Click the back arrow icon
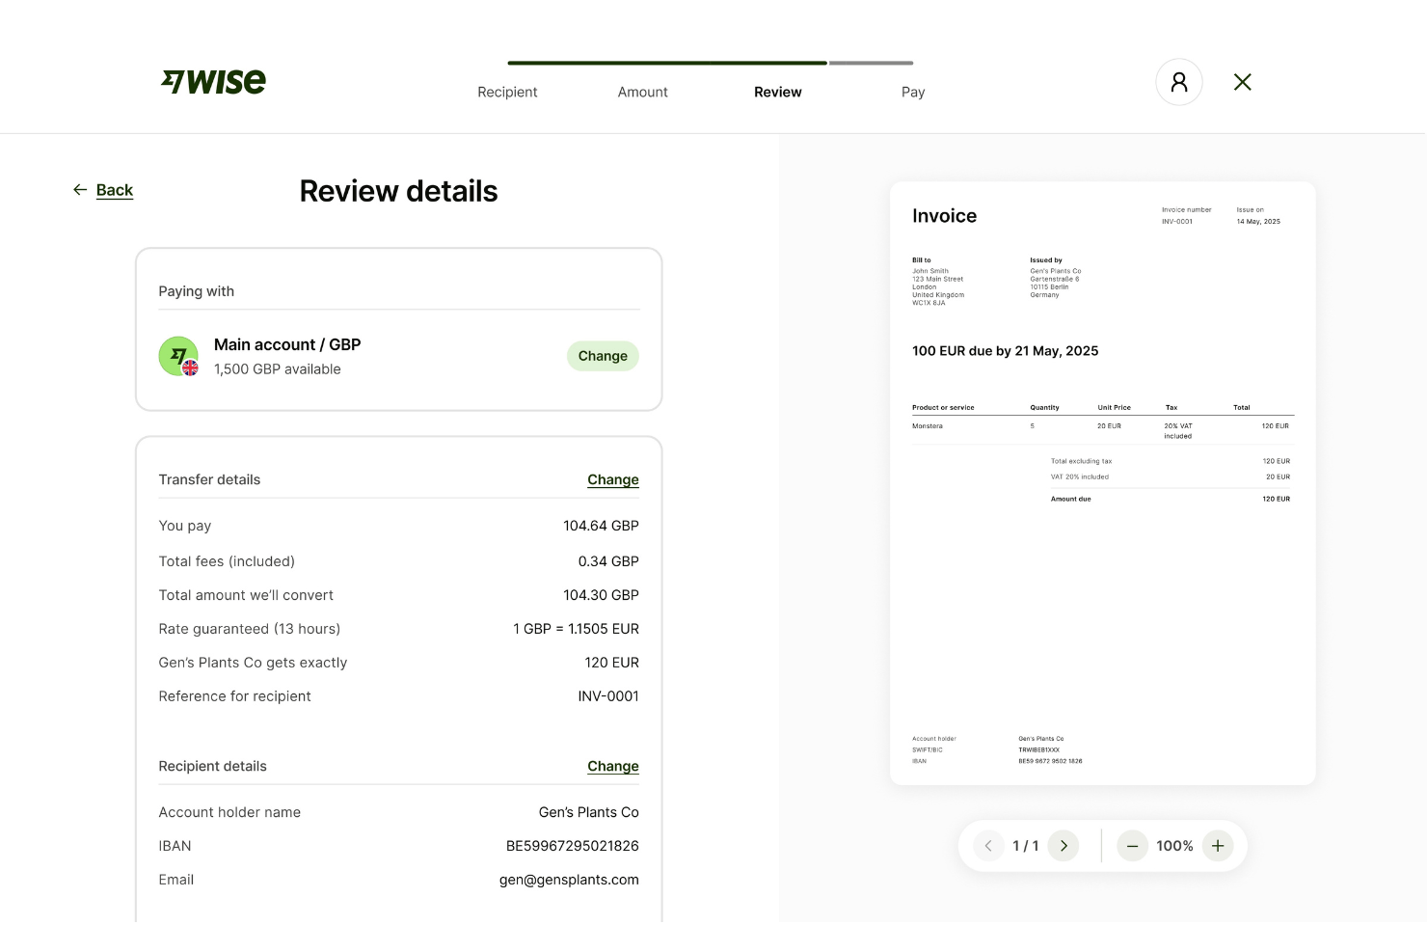The image size is (1427, 952). click(x=80, y=190)
